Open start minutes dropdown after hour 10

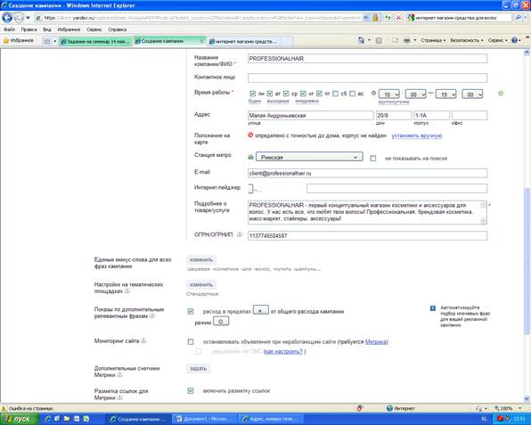pyautogui.click(x=415, y=94)
